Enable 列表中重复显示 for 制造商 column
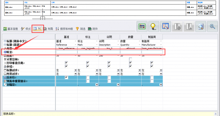This screenshot has height=116, width=220. coord(152,81)
